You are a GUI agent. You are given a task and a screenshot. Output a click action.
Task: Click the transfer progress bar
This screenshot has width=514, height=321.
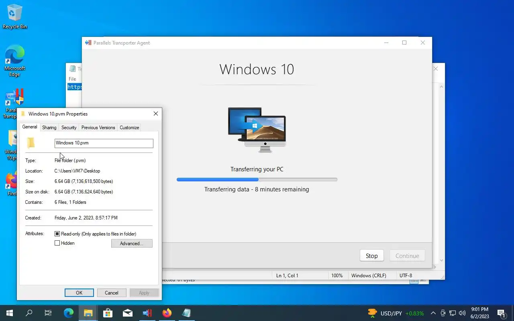(257, 179)
